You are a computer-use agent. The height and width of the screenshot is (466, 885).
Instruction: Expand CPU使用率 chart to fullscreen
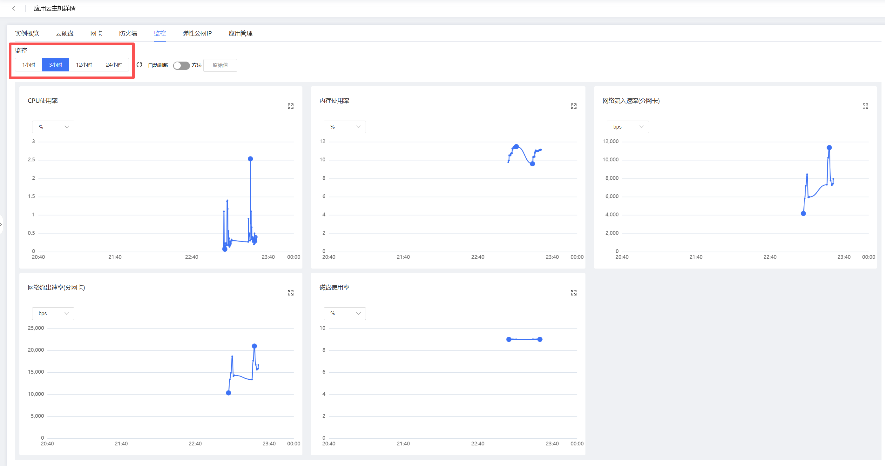click(x=291, y=106)
